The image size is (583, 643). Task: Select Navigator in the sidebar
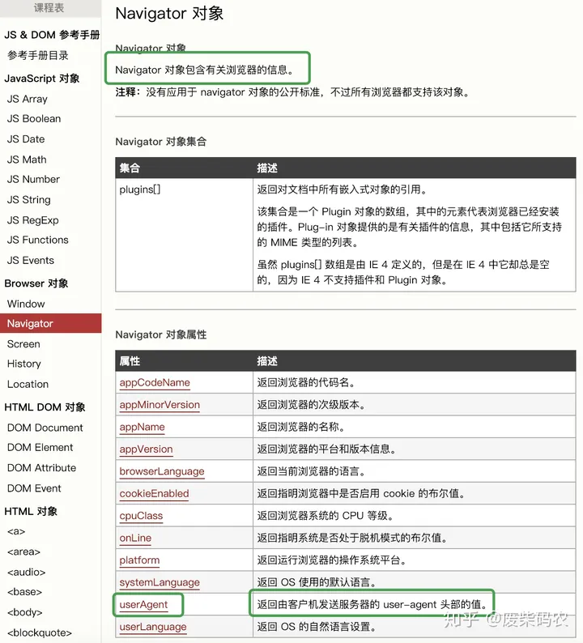pyautogui.click(x=30, y=324)
